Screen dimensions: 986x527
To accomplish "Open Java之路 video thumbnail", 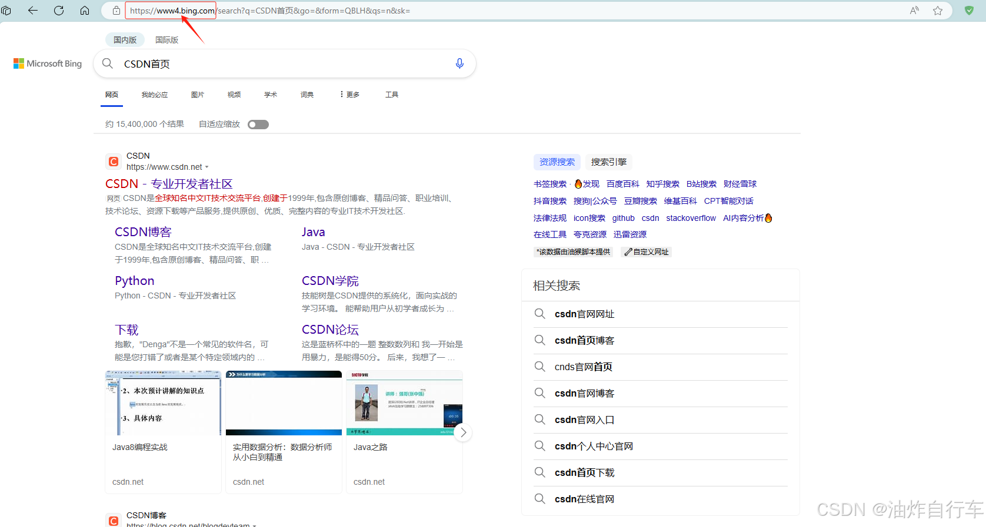I will 404,403.
